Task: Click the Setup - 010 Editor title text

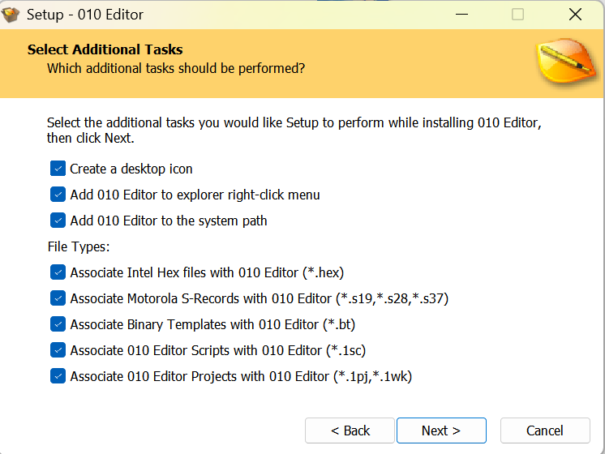Action: click(x=85, y=15)
